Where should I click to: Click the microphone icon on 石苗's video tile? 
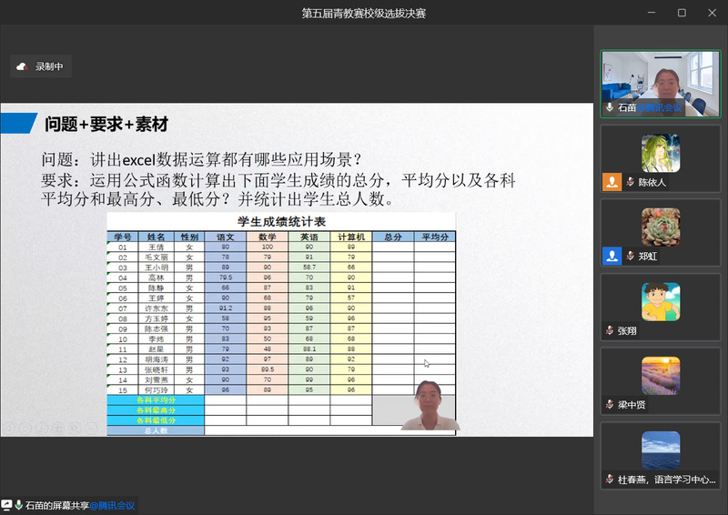(x=610, y=107)
